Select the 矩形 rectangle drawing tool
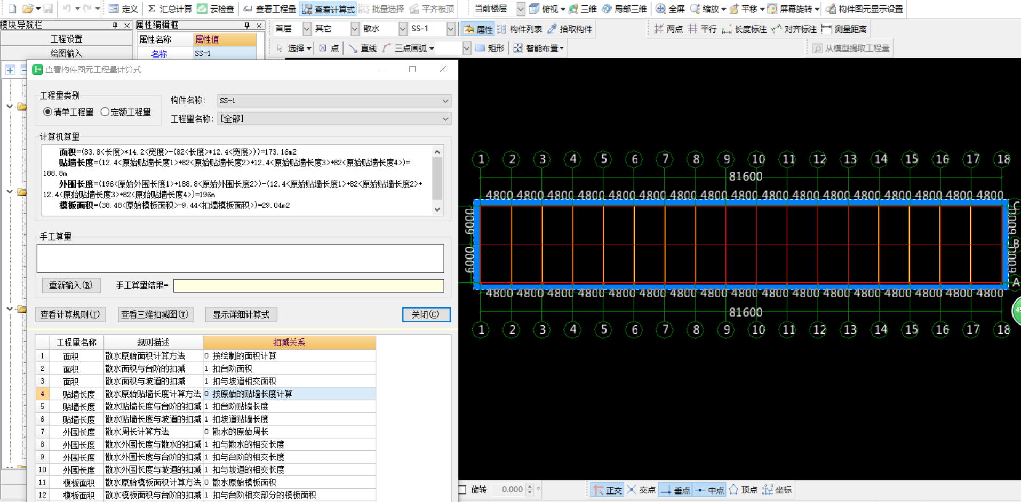 [490, 48]
